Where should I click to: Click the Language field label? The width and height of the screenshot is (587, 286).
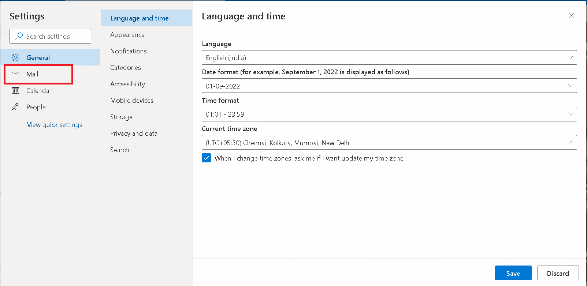(216, 44)
